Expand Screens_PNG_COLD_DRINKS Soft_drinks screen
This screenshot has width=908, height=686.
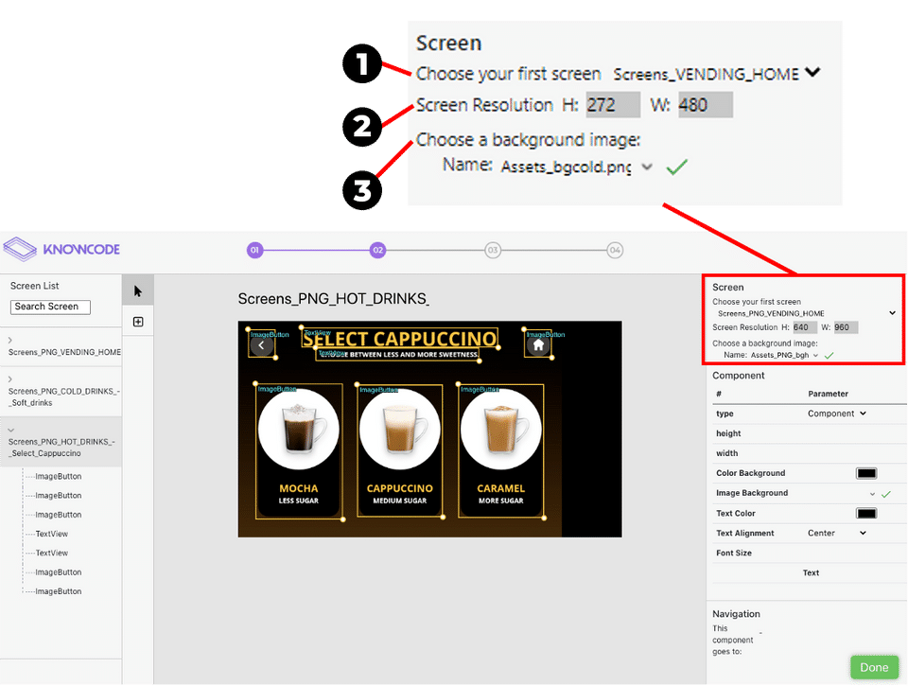tap(10, 378)
